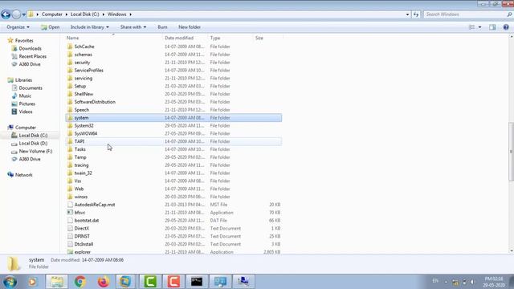The image size is (514, 289).
Task: Open Firefox from taskbar
Action: pos(104,282)
